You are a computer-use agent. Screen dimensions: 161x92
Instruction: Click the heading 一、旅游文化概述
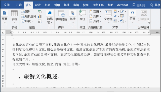(35, 76)
